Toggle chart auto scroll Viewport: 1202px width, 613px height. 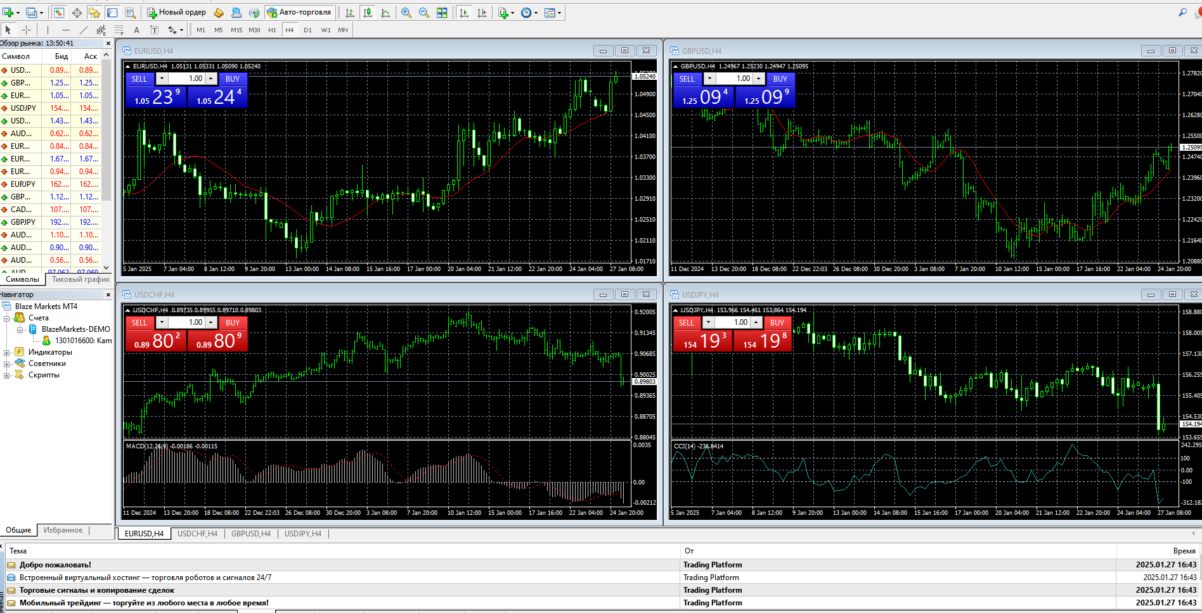463,12
